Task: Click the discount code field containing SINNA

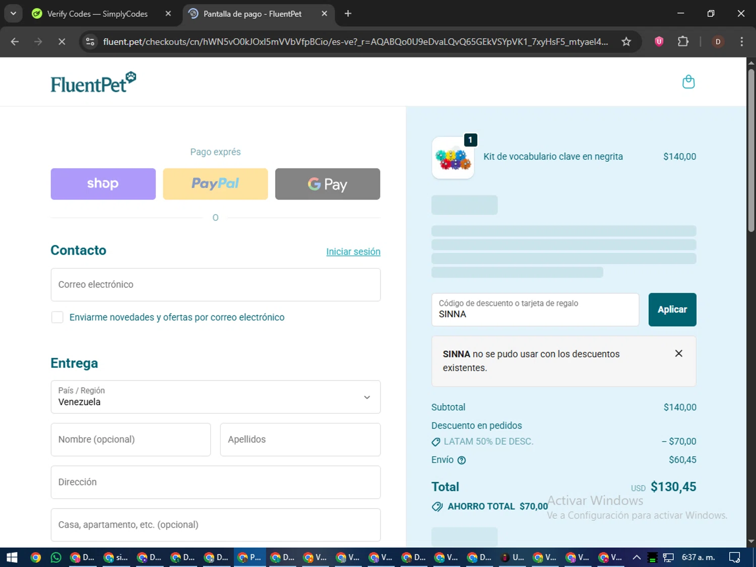Action: coord(535,309)
